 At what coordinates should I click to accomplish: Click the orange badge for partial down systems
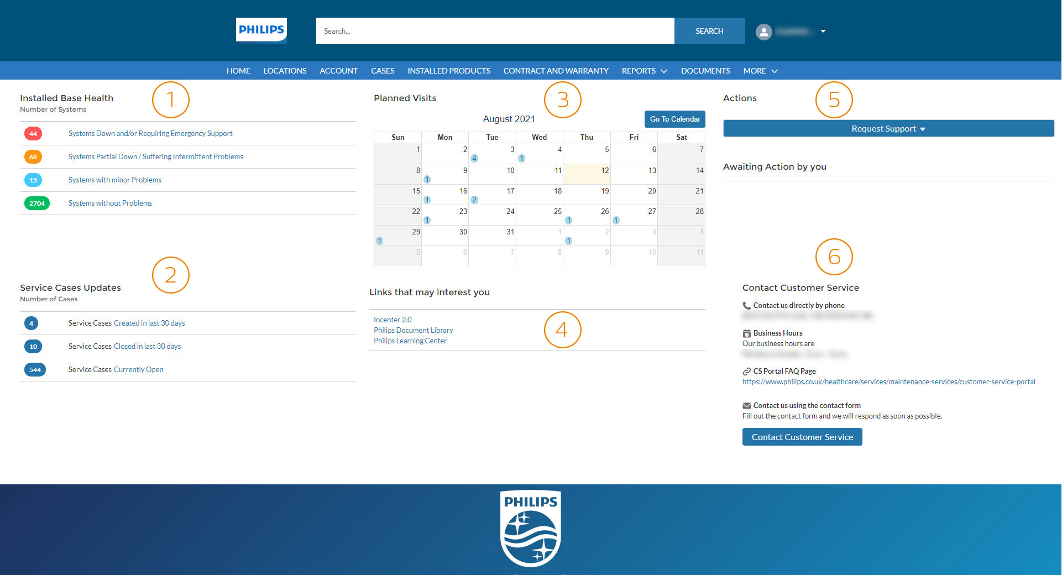(33, 156)
